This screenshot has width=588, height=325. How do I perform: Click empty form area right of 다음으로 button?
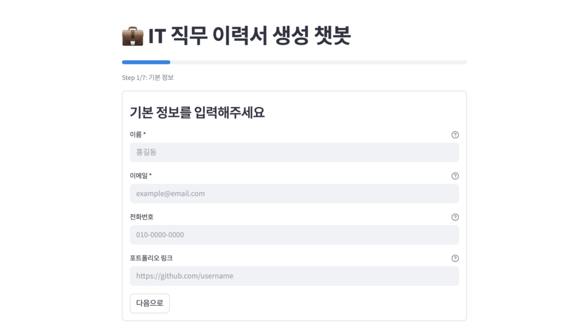coord(315,303)
